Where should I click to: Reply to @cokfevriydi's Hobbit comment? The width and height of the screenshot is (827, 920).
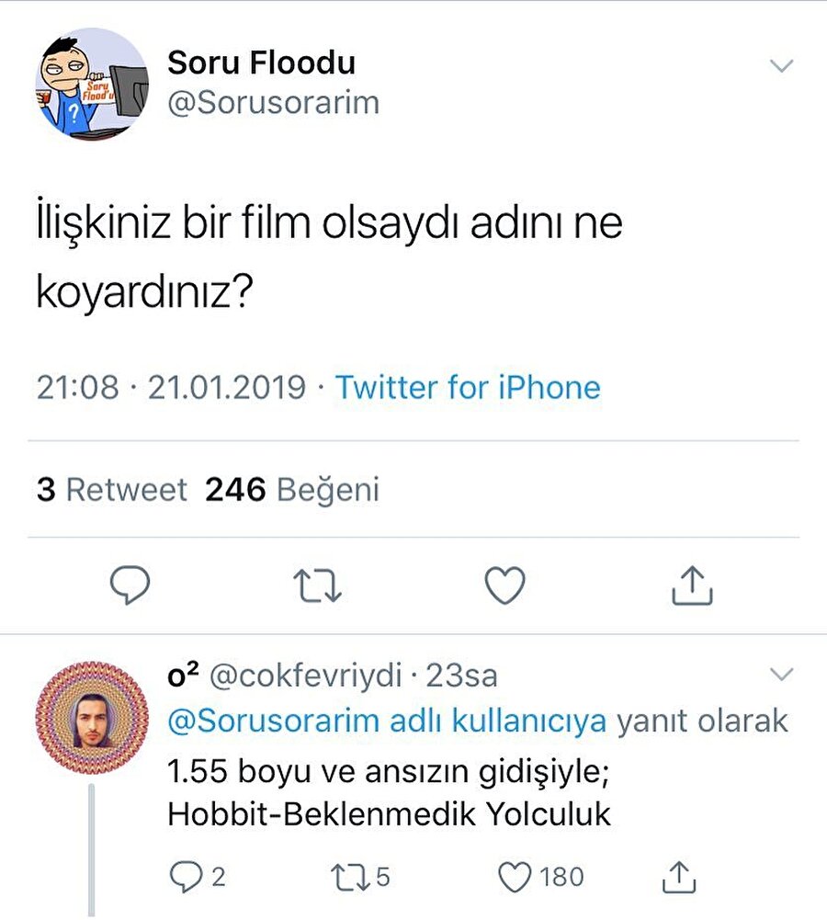pos(187,876)
